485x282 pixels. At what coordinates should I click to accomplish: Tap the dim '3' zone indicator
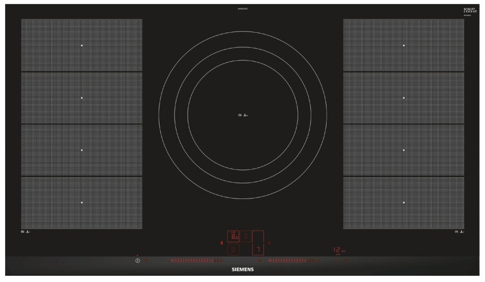pyautogui.click(x=246, y=237)
